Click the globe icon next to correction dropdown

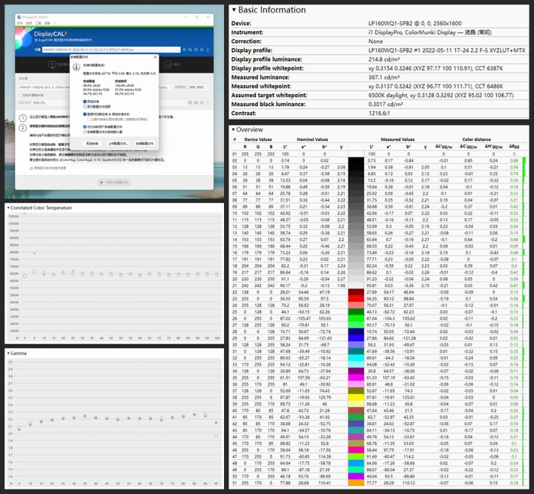202,102
